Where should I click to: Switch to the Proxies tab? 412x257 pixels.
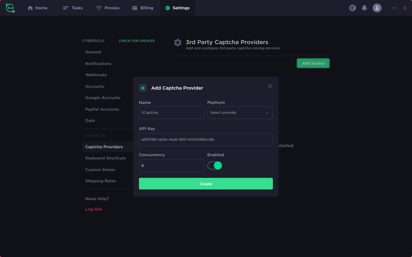pos(108,8)
